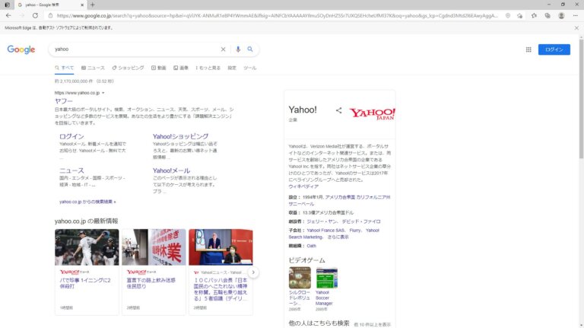Open the Yahoo!ショッピング sitelink

(180, 136)
